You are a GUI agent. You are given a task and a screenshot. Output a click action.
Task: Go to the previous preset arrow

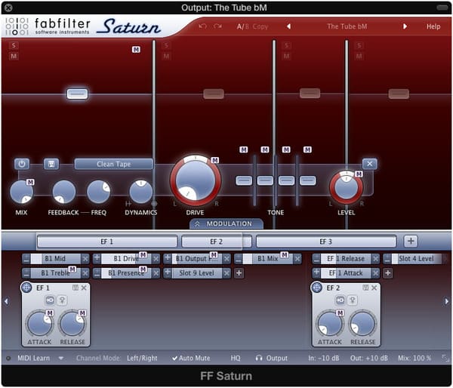point(288,26)
